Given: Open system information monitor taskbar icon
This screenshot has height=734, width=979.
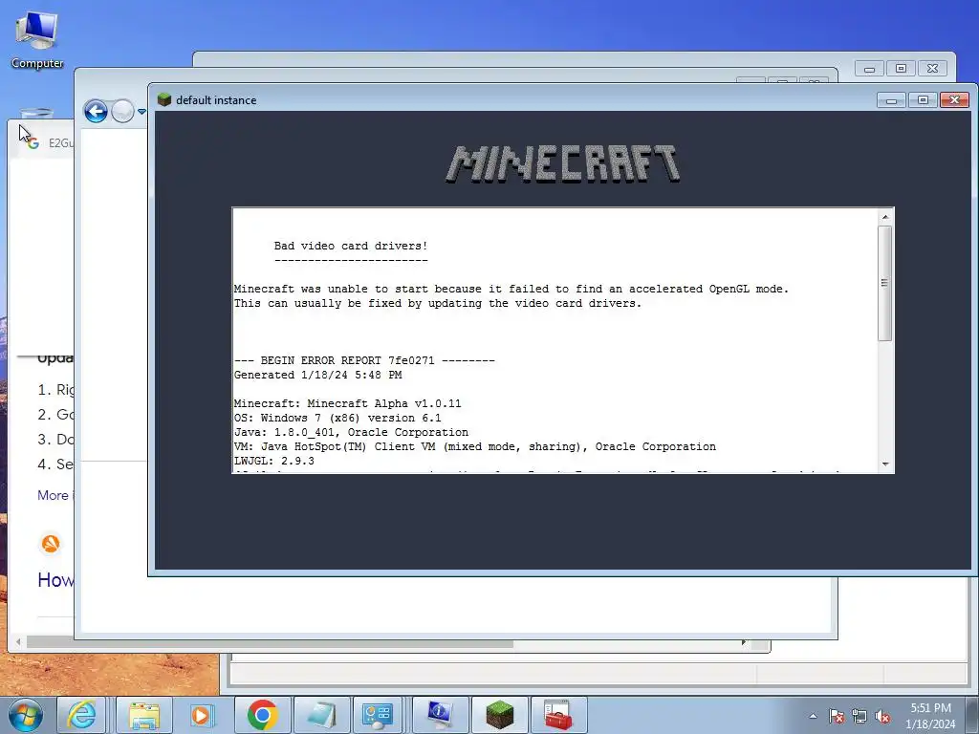Looking at the screenshot, I should tap(440, 715).
